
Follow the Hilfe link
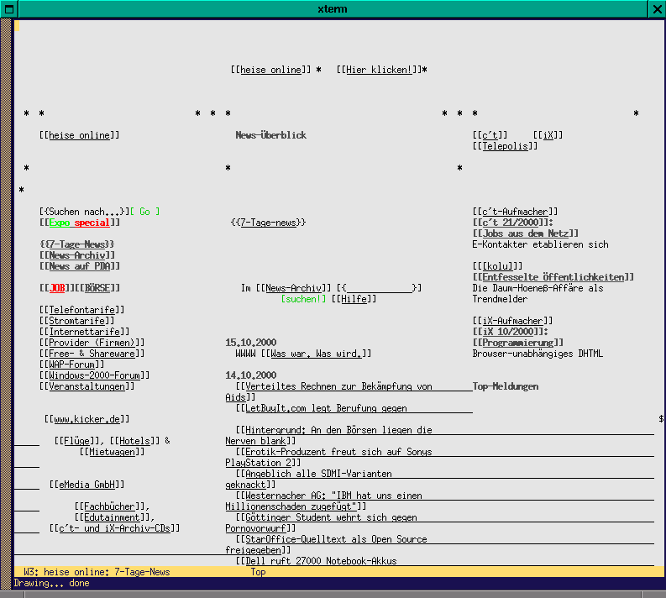(354, 299)
